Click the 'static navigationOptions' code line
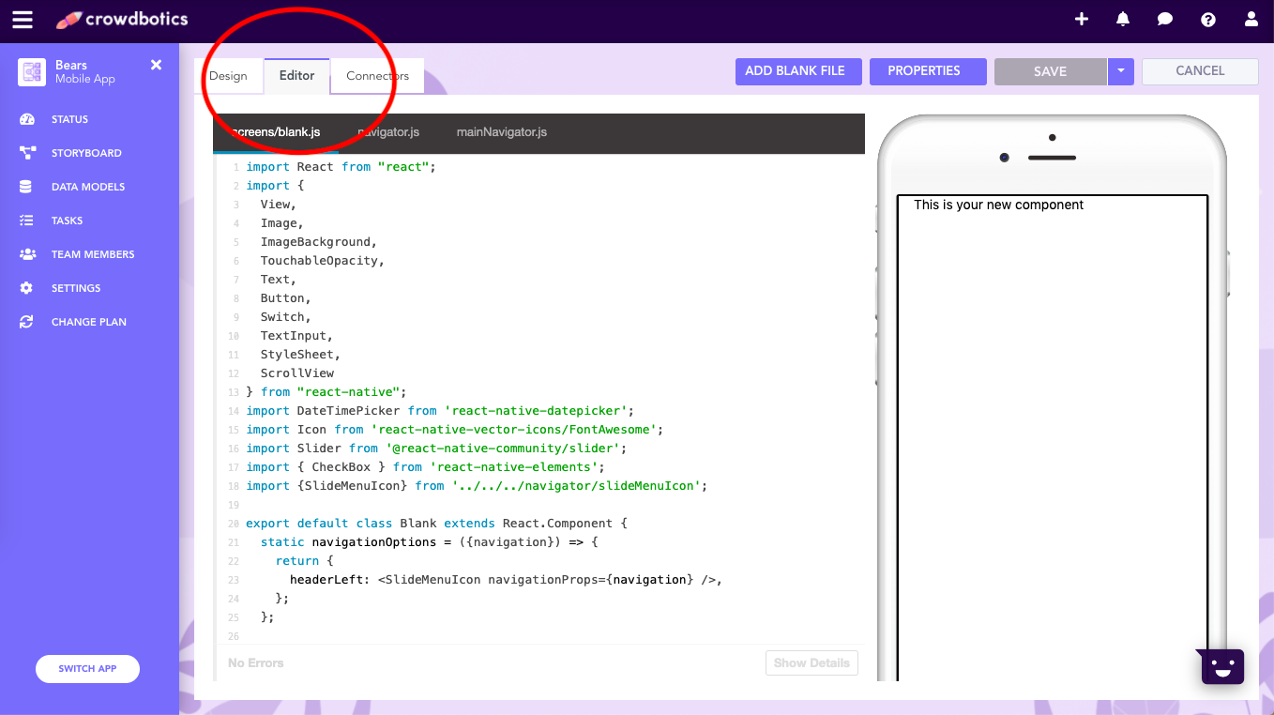This screenshot has height=715, width=1274. (x=429, y=542)
